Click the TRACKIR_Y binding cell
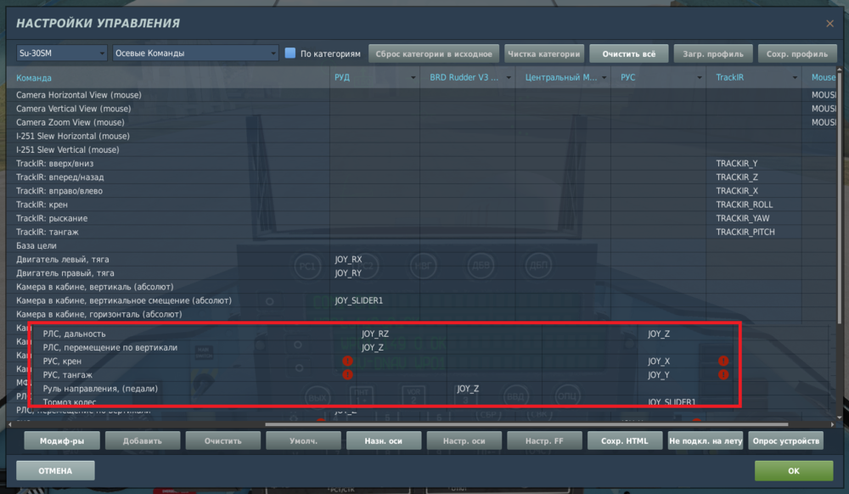Screen dimensions: 849x494 pyautogui.click(x=754, y=164)
